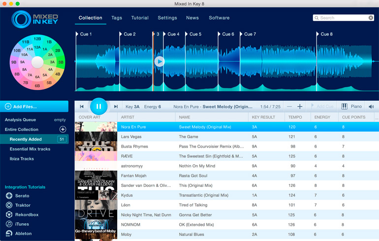Click the Nora En Pure cover art

(96, 127)
